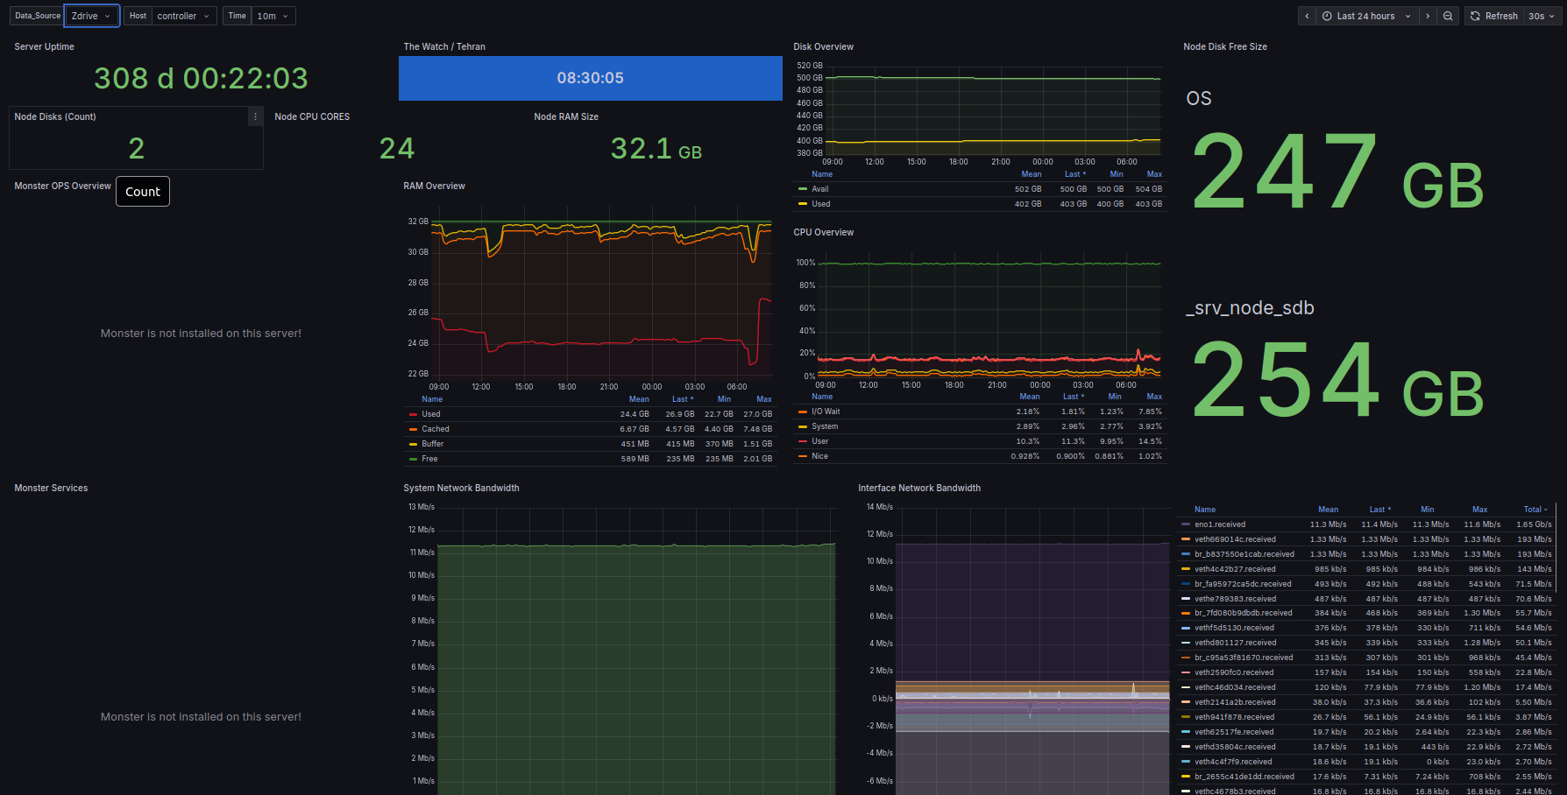Screen dimensions: 1567x795
Task: Toggle veth669014c.received series in legend
Action: pyautogui.click(x=1235, y=539)
